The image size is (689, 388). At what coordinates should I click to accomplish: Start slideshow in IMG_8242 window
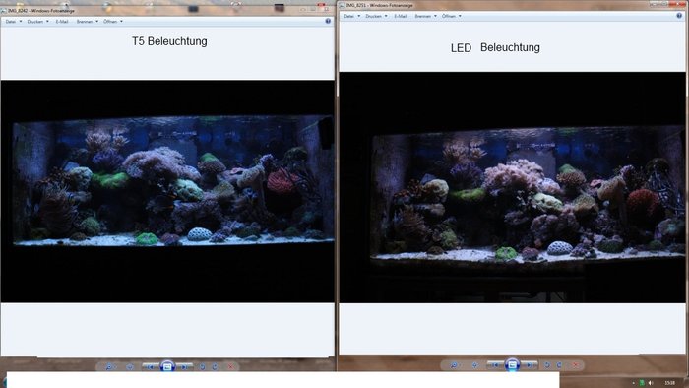tap(167, 366)
